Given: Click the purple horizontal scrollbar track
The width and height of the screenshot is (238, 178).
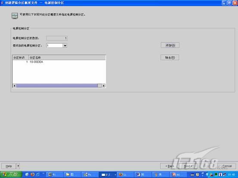Looking at the screenshot, I should click(57, 86).
